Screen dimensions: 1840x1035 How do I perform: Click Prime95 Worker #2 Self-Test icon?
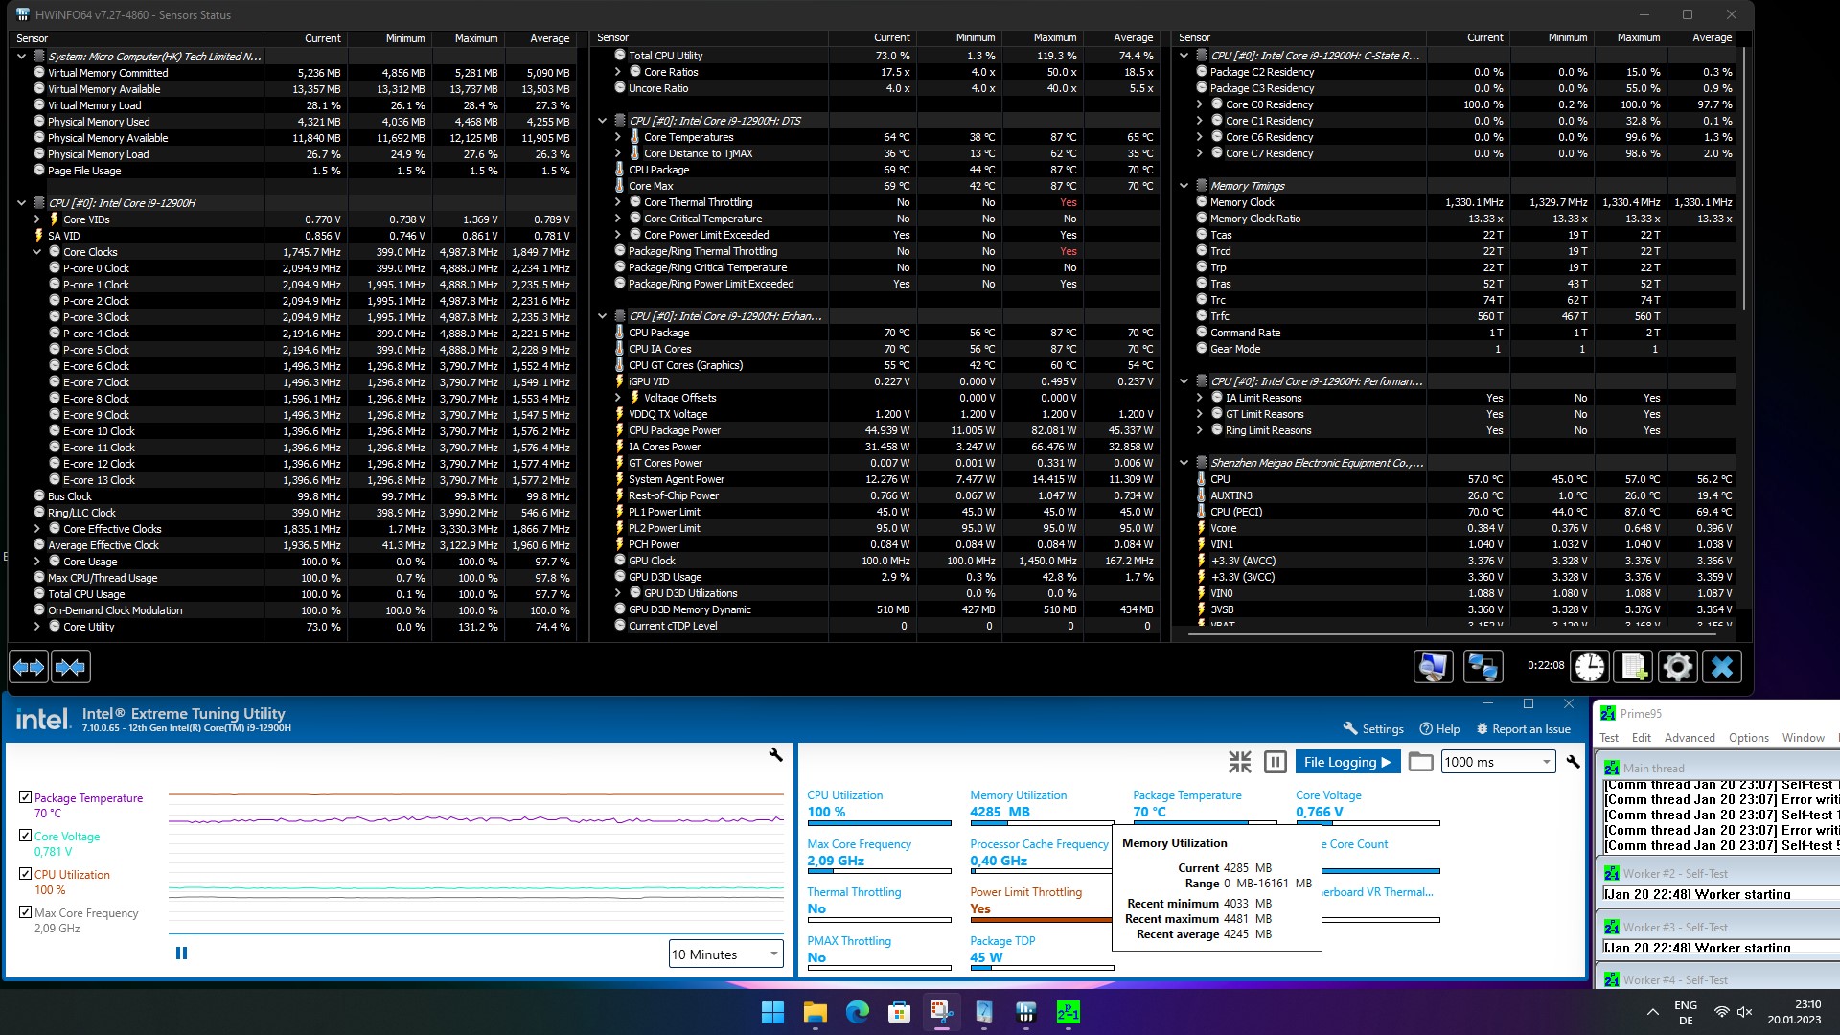click(x=1612, y=873)
